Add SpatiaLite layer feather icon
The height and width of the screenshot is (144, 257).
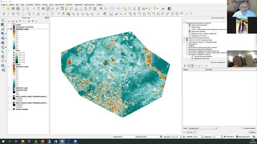[3, 29]
